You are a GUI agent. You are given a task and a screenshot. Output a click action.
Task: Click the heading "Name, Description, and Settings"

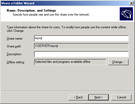[31, 11]
